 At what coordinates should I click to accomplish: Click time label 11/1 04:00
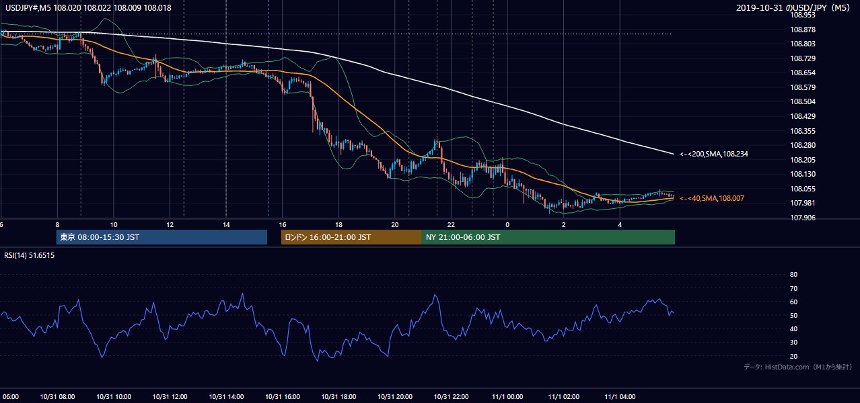pos(620,397)
